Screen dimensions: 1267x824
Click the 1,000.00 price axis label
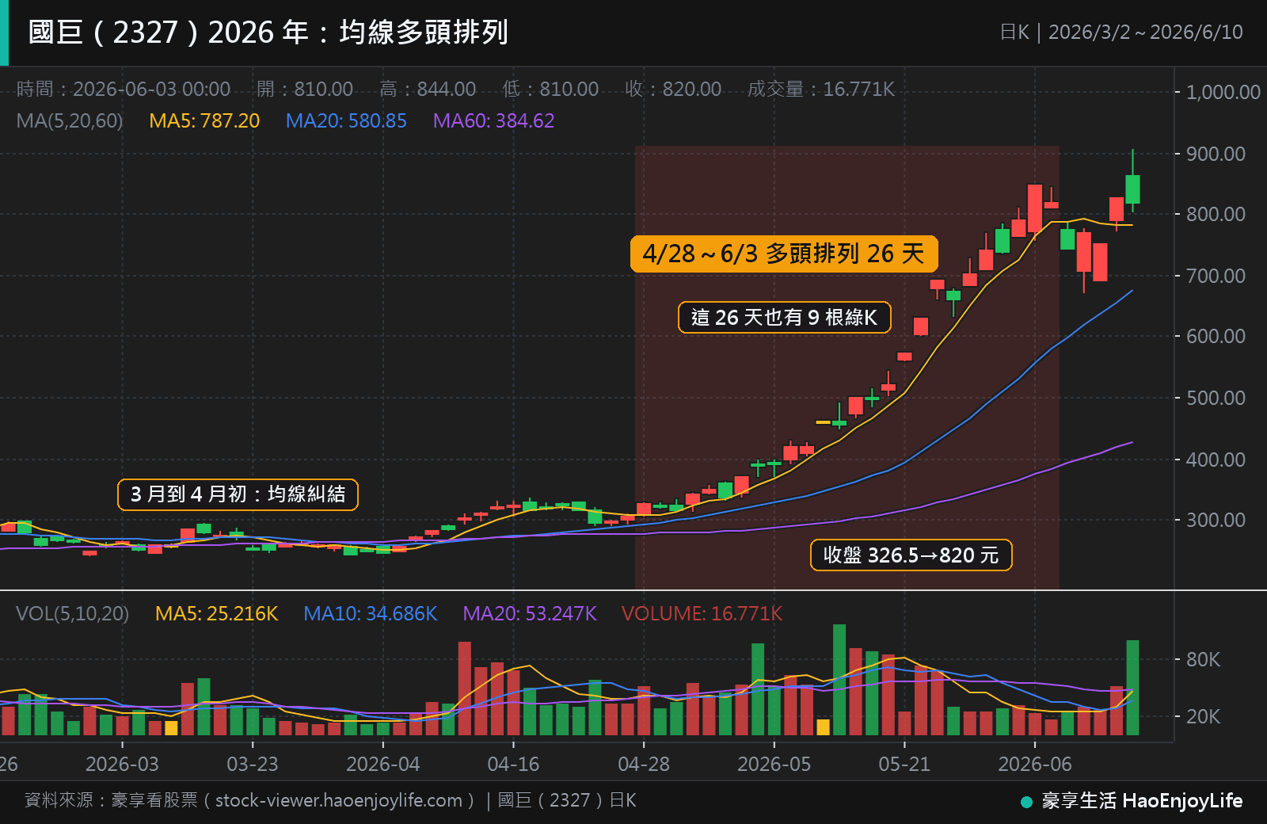(x=1223, y=92)
